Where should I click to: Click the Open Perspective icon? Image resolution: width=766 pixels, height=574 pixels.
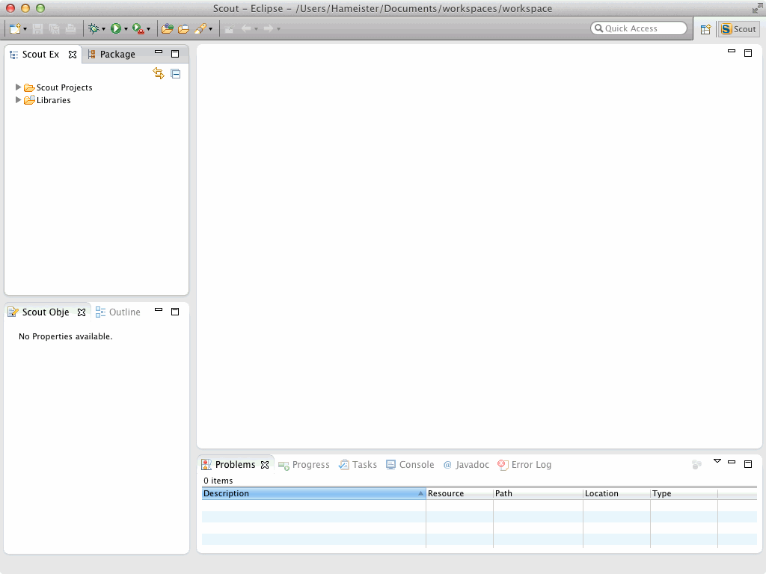click(x=705, y=29)
